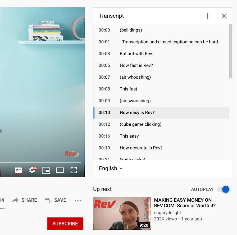Switch to theater mode icon
Image resolution: width=237 pixels, height=235 pixels.
pos(60,170)
